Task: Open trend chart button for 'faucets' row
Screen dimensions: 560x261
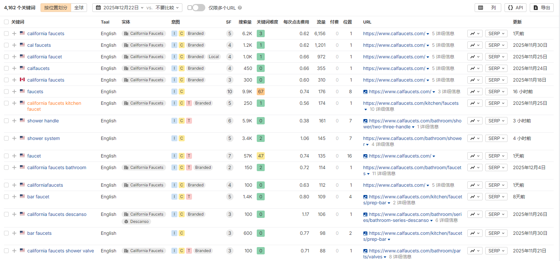Action: 475,92
